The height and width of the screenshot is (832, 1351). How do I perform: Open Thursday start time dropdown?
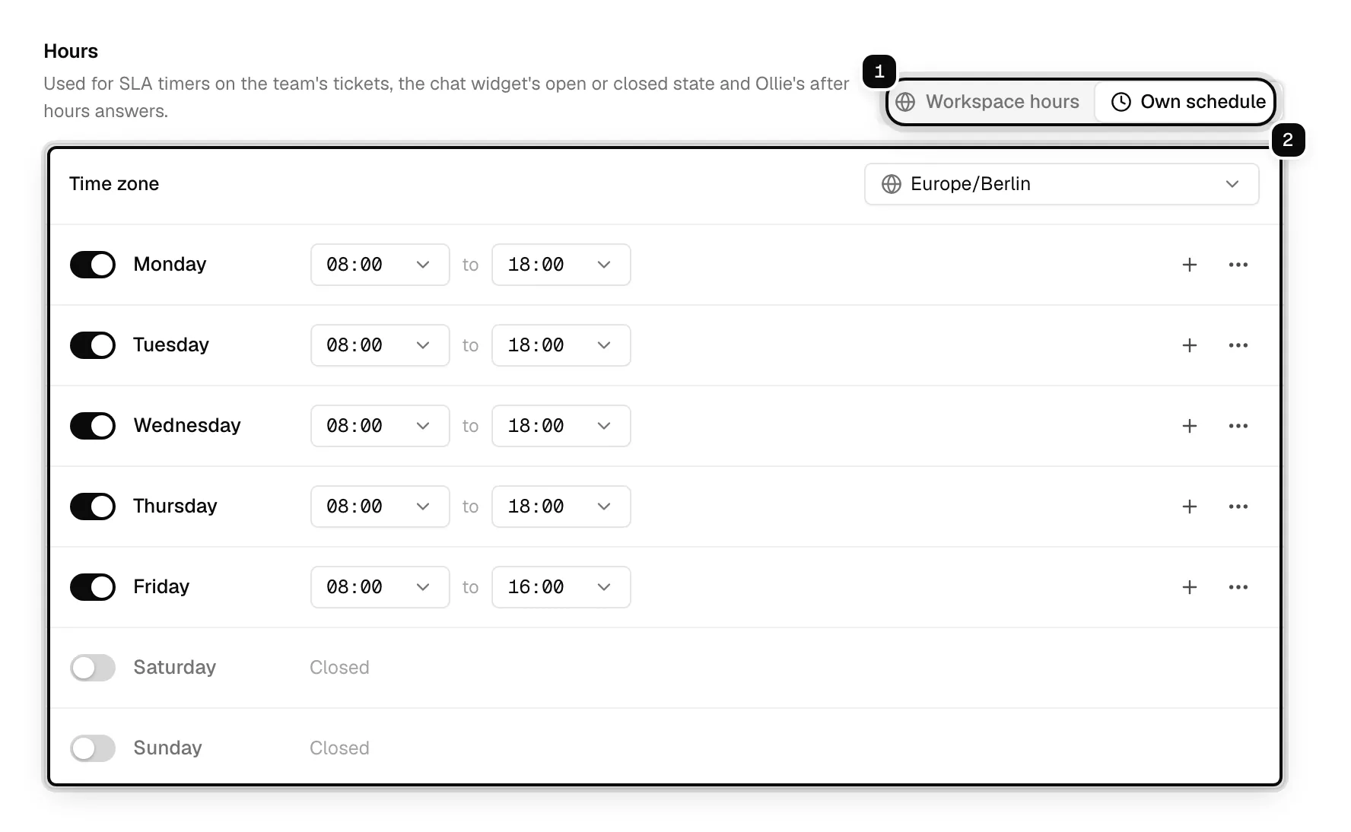click(380, 507)
